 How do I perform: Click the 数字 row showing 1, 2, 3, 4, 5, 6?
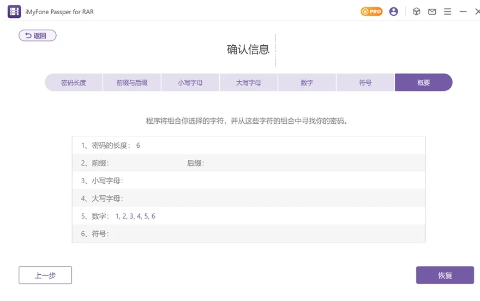click(248, 216)
